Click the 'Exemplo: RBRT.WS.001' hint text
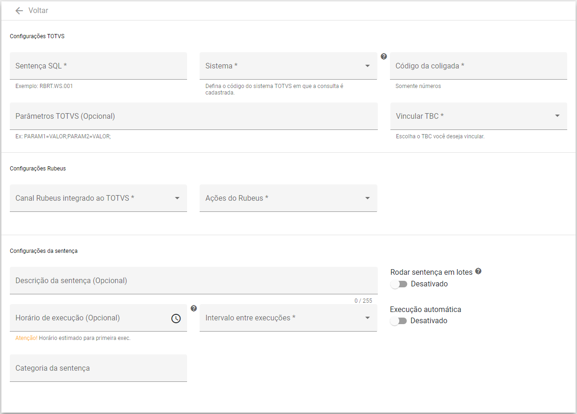The width and height of the screenshot is (577, 414). (x=44, y=86)
